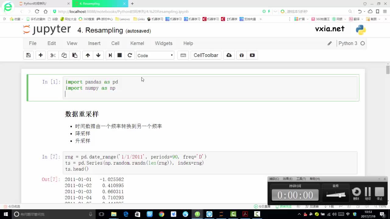Image resolution: width=390 pixels, height=219 pixels.
Task: Open the View menu
Action: click(x=72, y=43)
